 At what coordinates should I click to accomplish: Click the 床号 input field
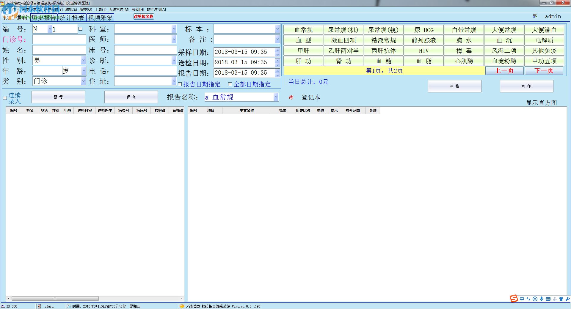click(145, 50)
